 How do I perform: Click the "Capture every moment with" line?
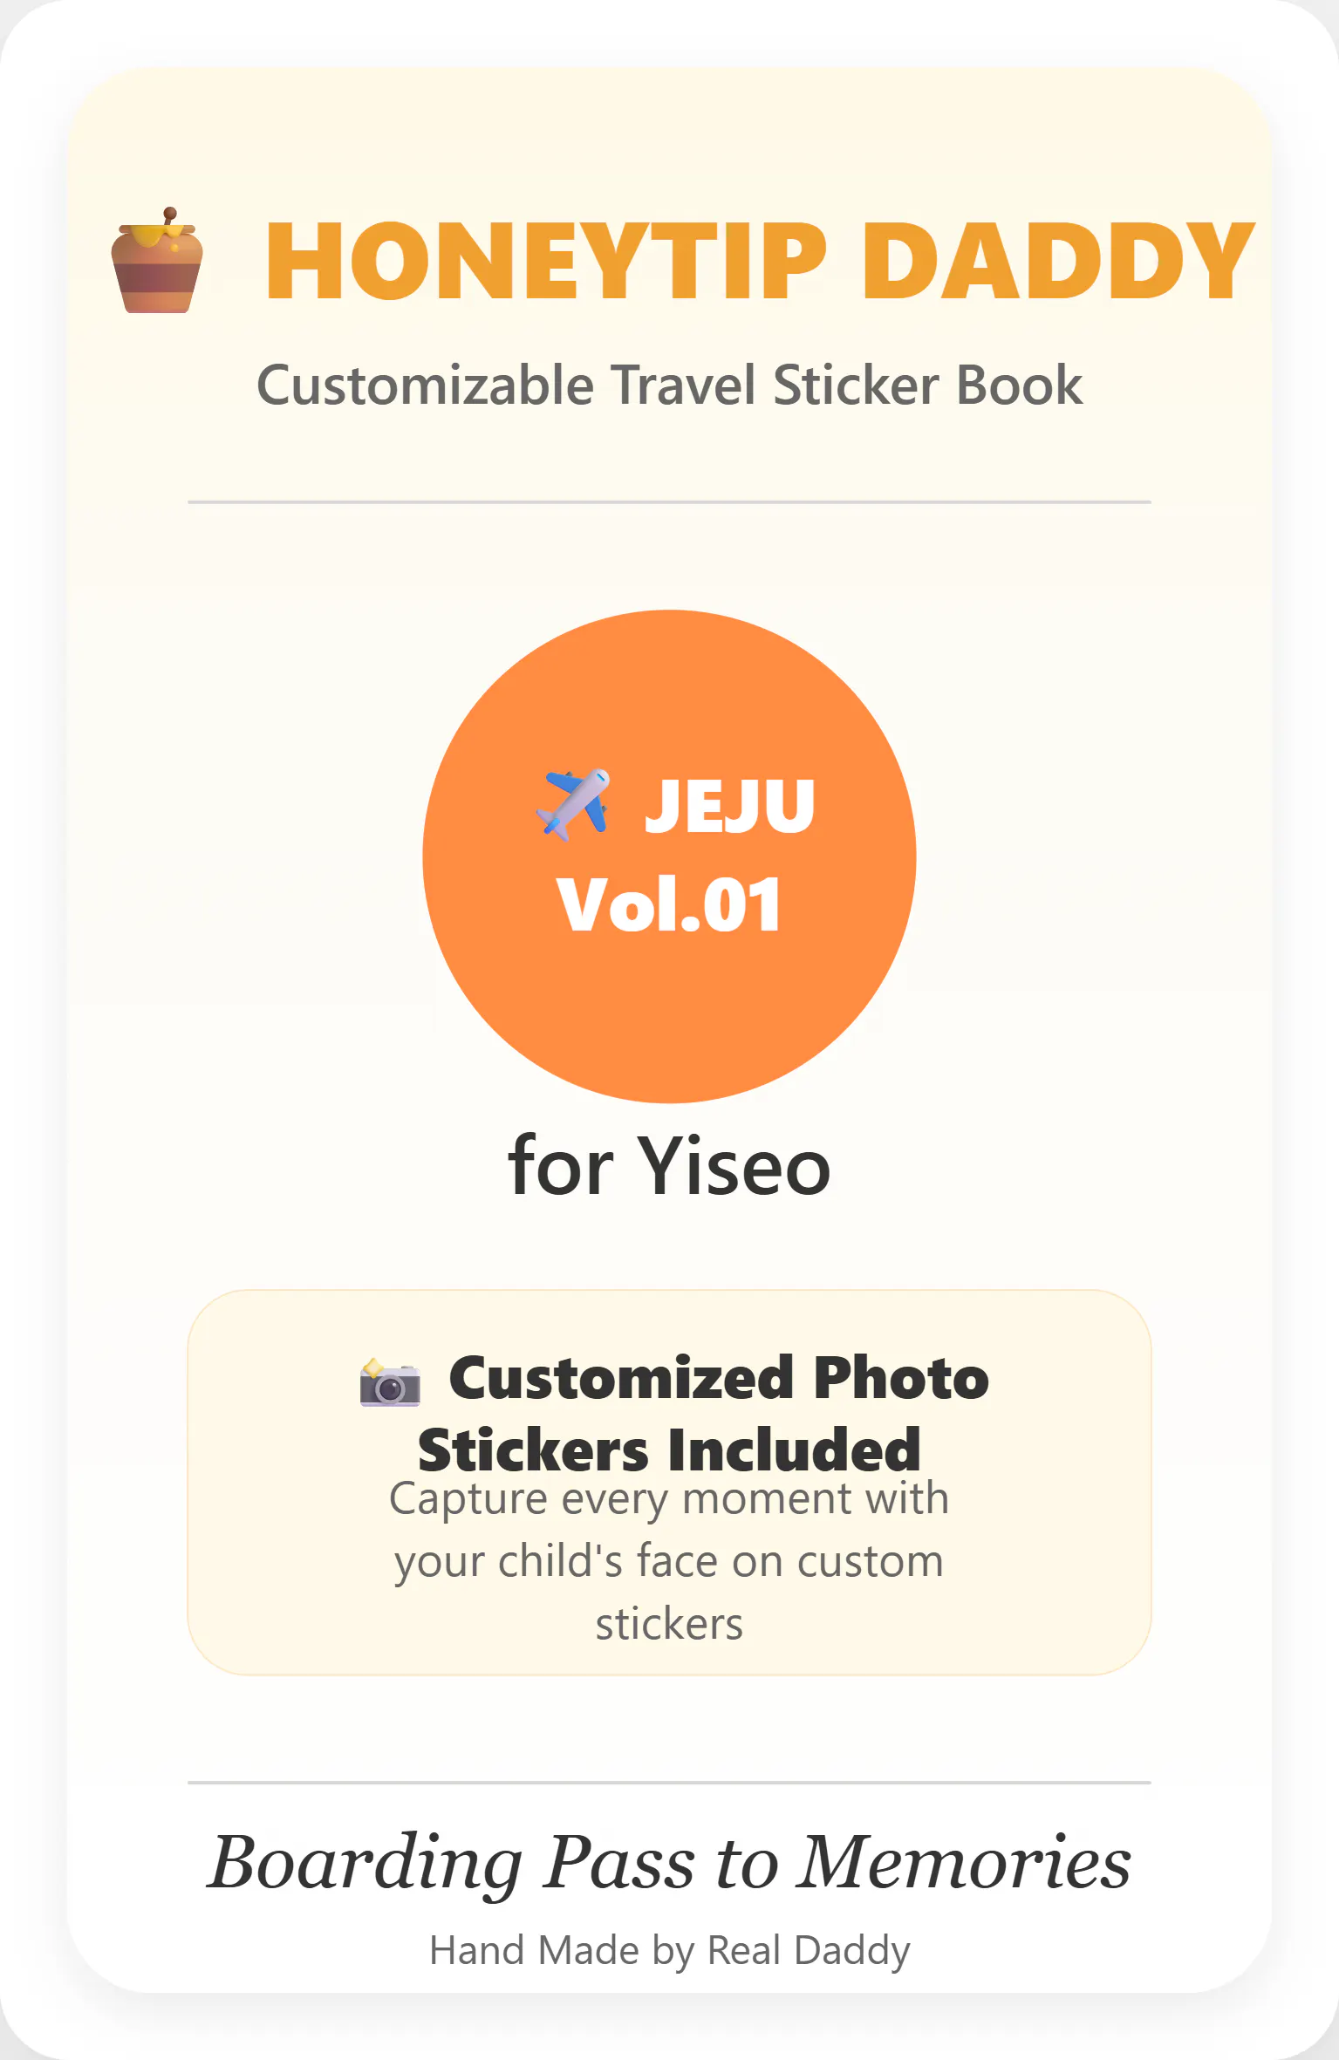pyautogui.click(x=669, y=1499)
